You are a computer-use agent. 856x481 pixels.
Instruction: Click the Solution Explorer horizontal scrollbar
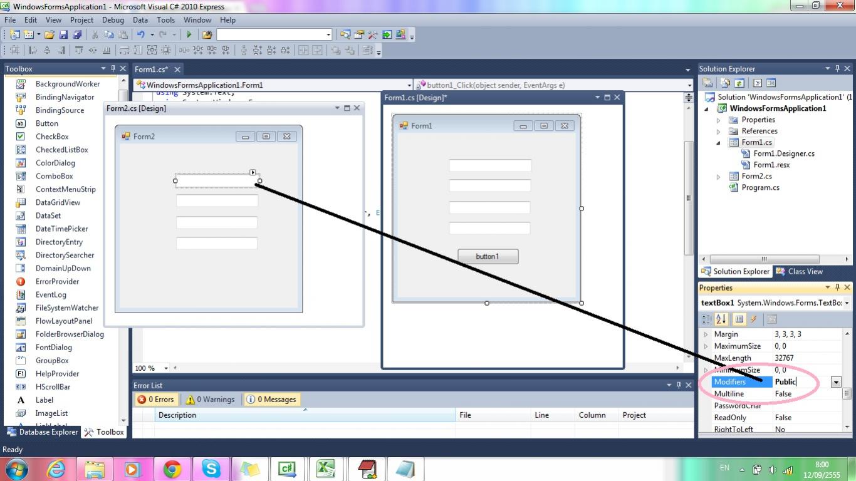(764, 259)
